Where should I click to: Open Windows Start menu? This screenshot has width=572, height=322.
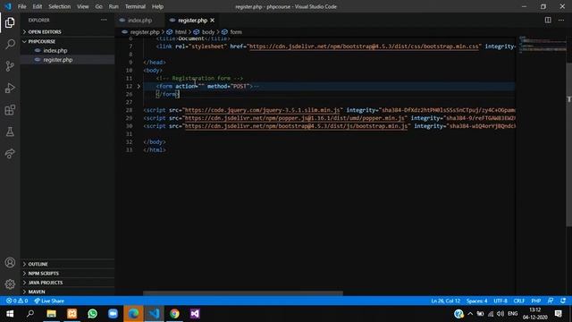(x=10, y=314)
